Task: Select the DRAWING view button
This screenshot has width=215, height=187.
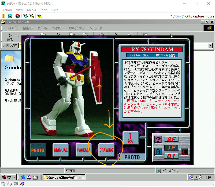Action: click(106, 150)
